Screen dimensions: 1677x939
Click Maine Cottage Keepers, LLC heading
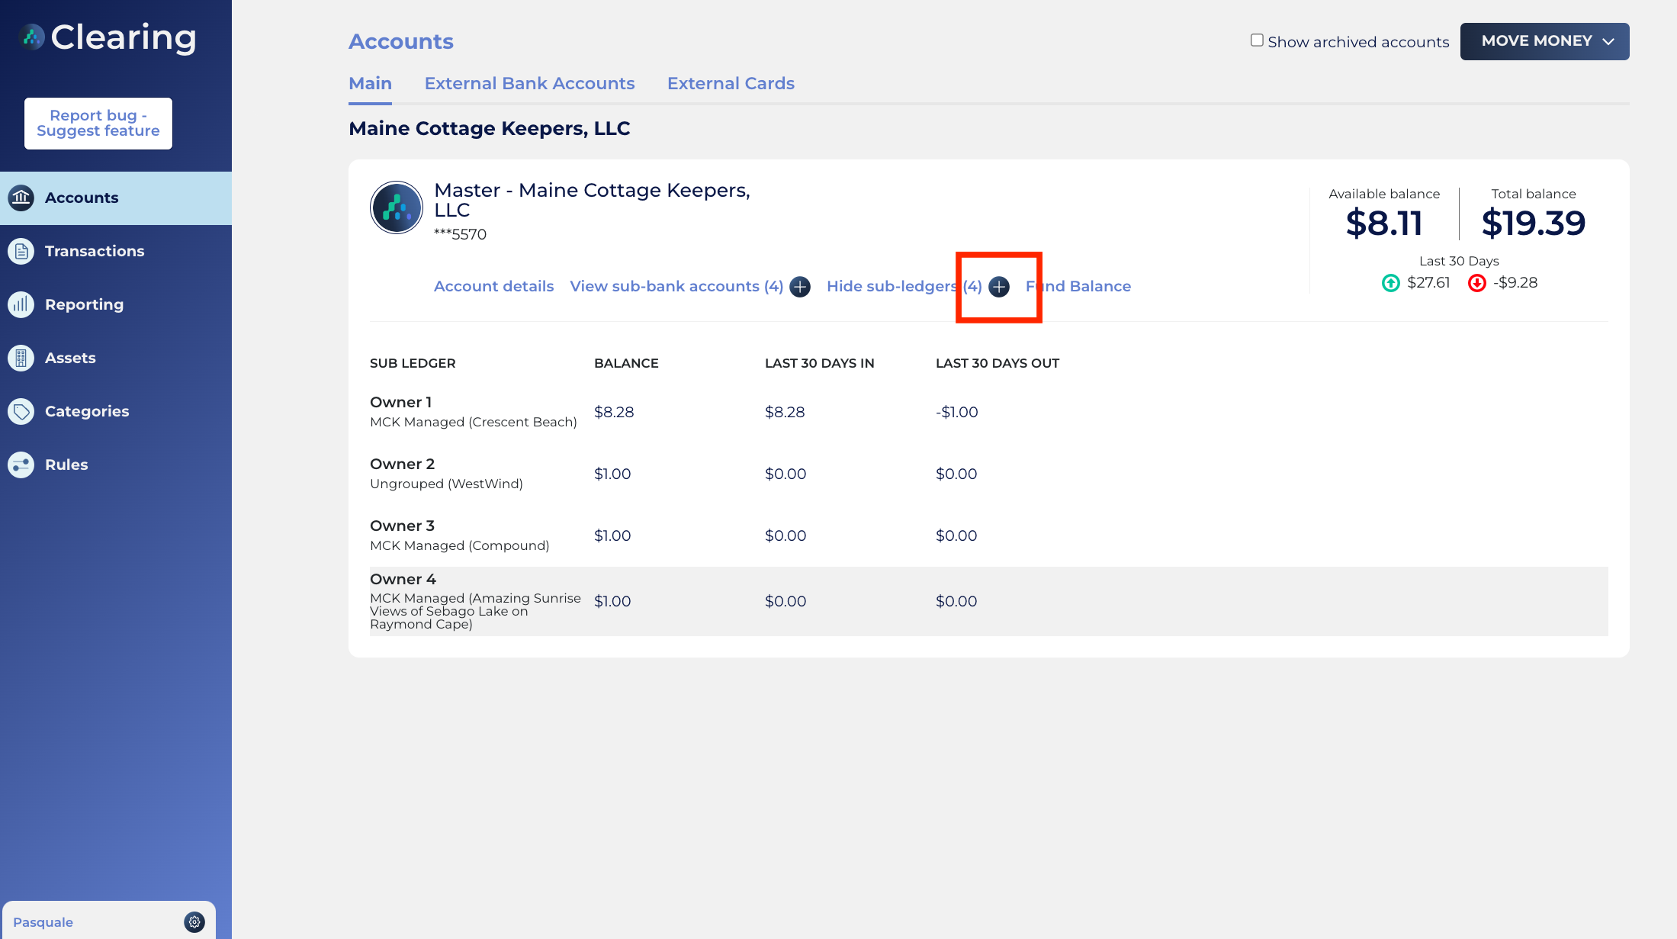click(x=490, y=129)
